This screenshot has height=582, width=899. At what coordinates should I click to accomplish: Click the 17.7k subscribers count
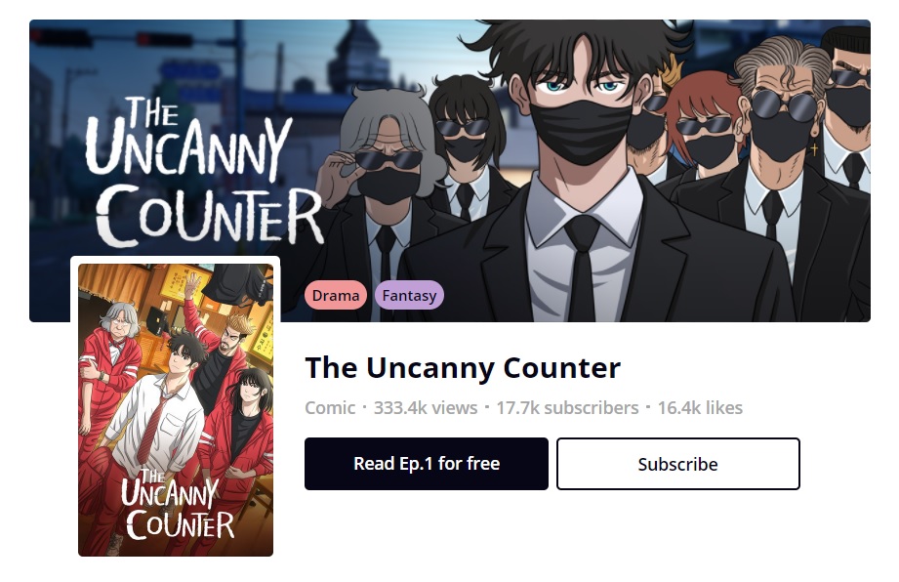(567, 407)
